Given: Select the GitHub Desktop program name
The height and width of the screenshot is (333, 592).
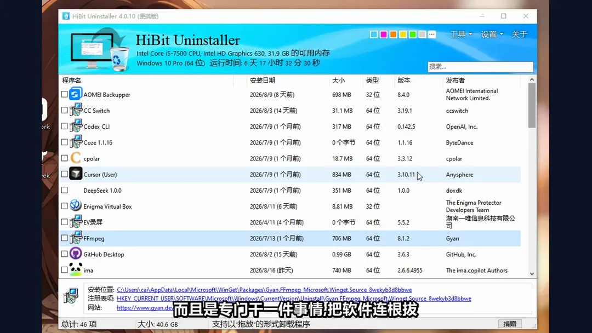Looking at the screenshot, I should (104, 255).
